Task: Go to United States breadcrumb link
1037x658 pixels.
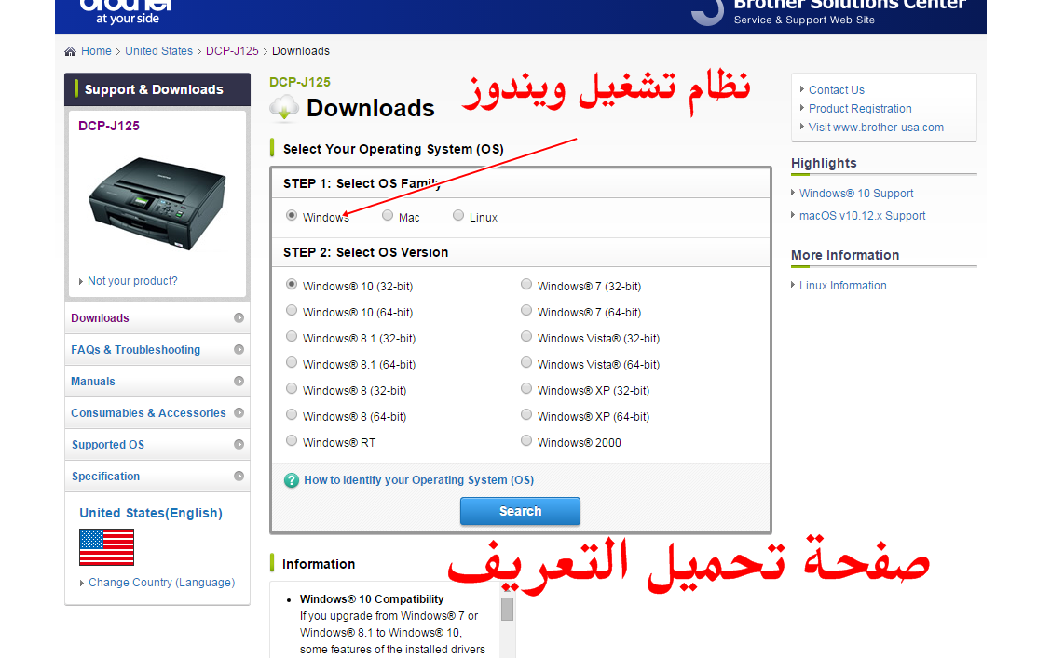Action: (158, 51)
